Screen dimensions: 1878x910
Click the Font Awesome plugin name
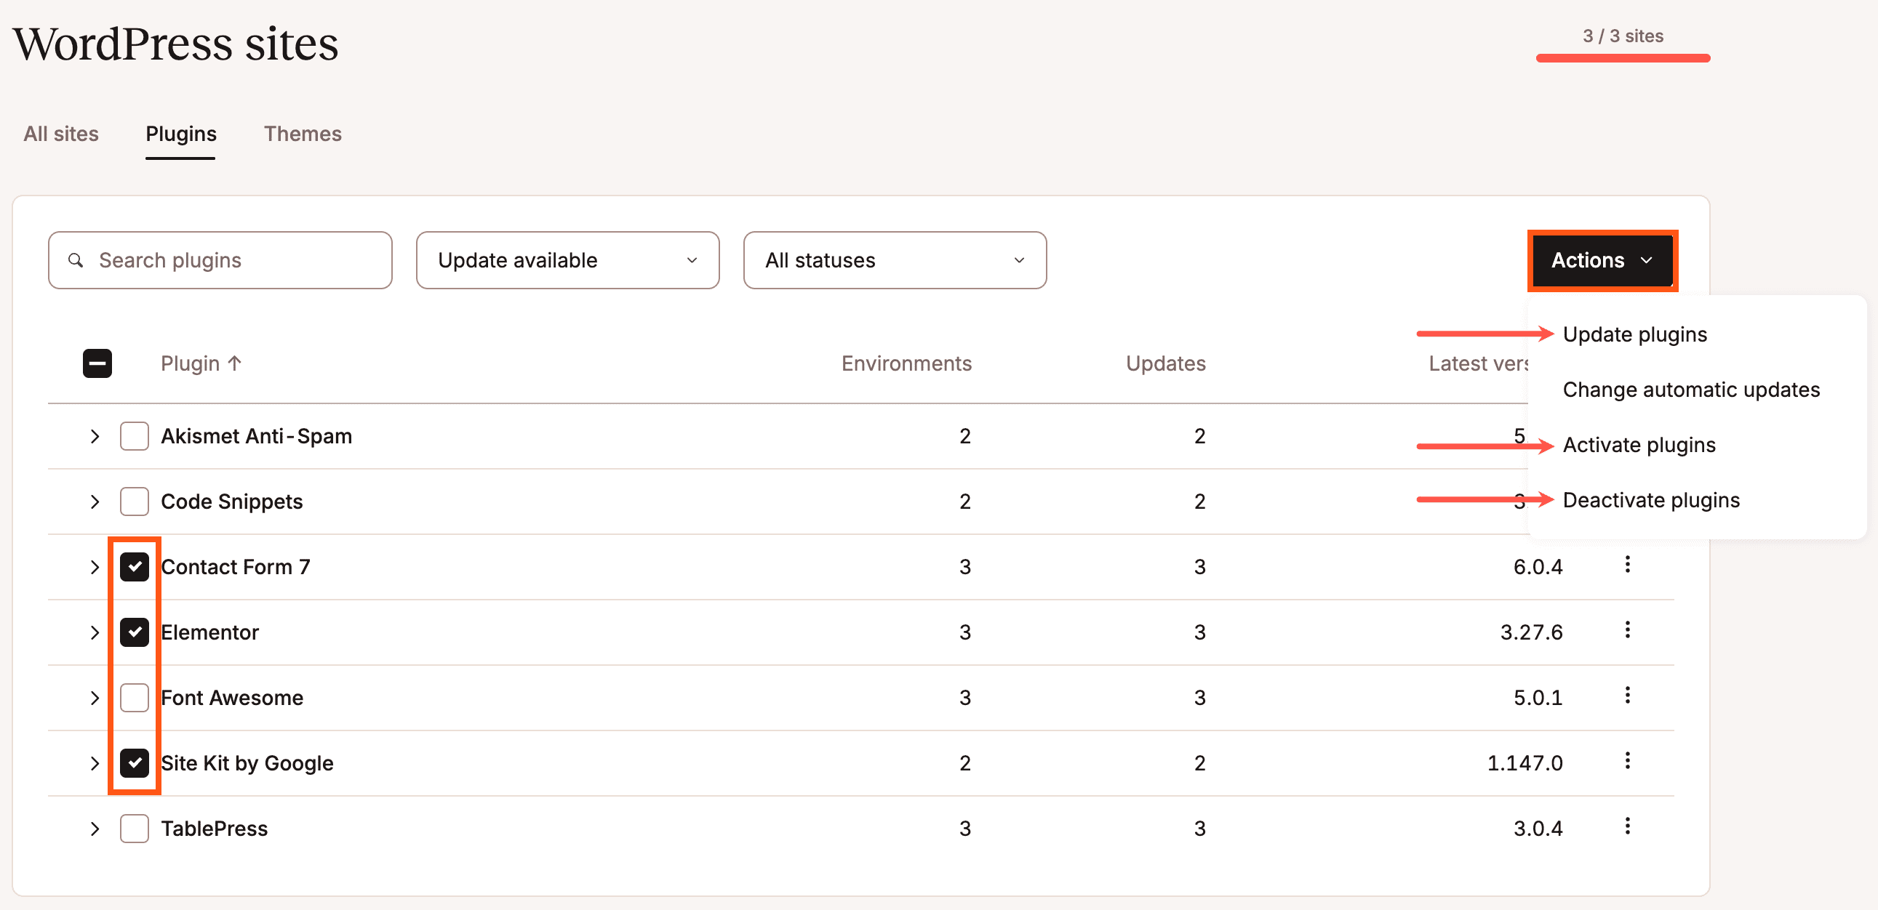[x=232, y=698]
